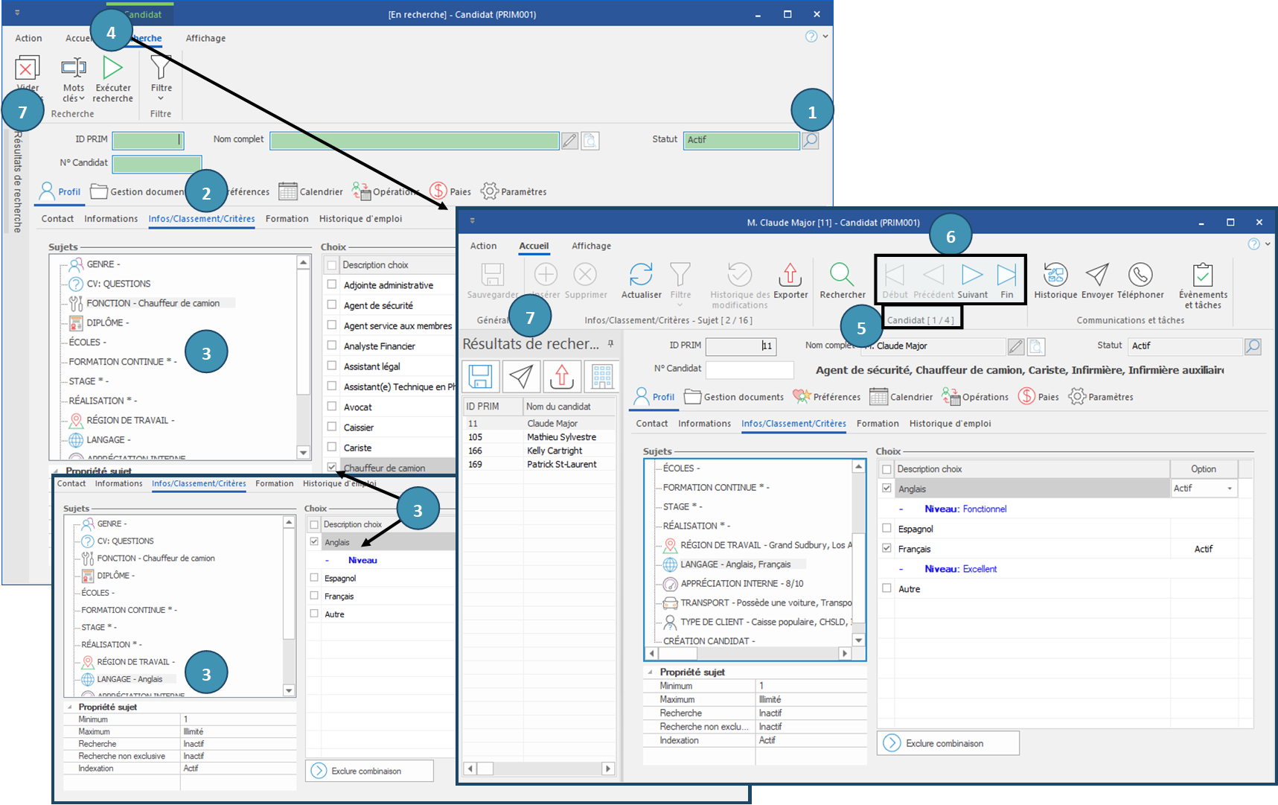Switch to the Affichage ribbon tab
The image size is (1278, 805).
click(x=591, y=246)
